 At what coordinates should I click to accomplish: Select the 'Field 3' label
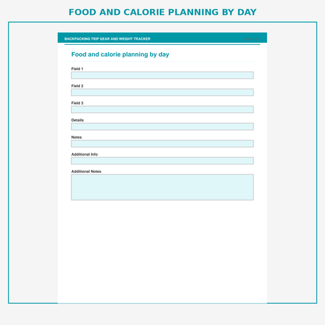[x=77, y=103]
